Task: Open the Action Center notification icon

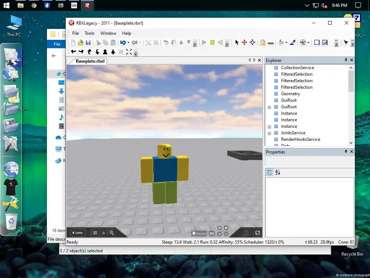Action: [358, 5]
